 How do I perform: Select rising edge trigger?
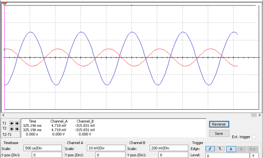tap(210, 149)
